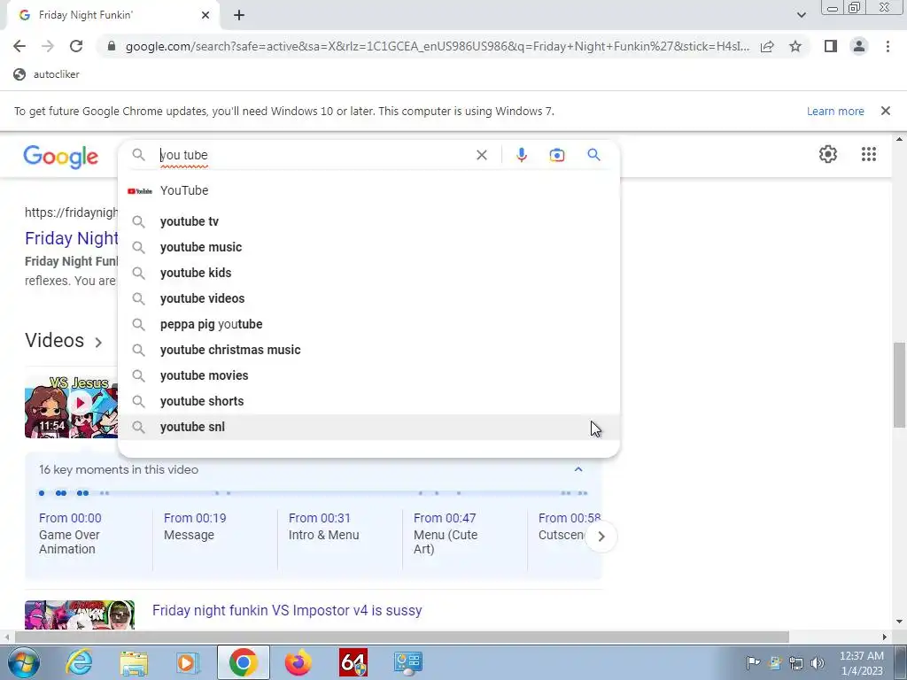Screen dimensions: 907x680
Task: Dismiss the Windows 7 update notice
Action: point(885,111)
